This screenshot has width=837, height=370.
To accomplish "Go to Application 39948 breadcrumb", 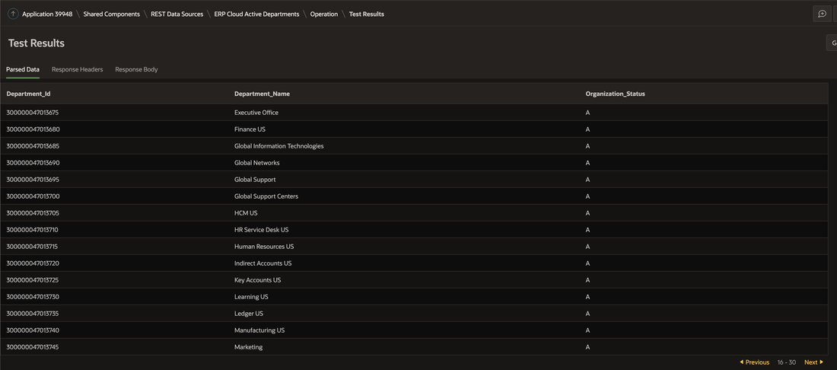I will (x=47, y=14).
